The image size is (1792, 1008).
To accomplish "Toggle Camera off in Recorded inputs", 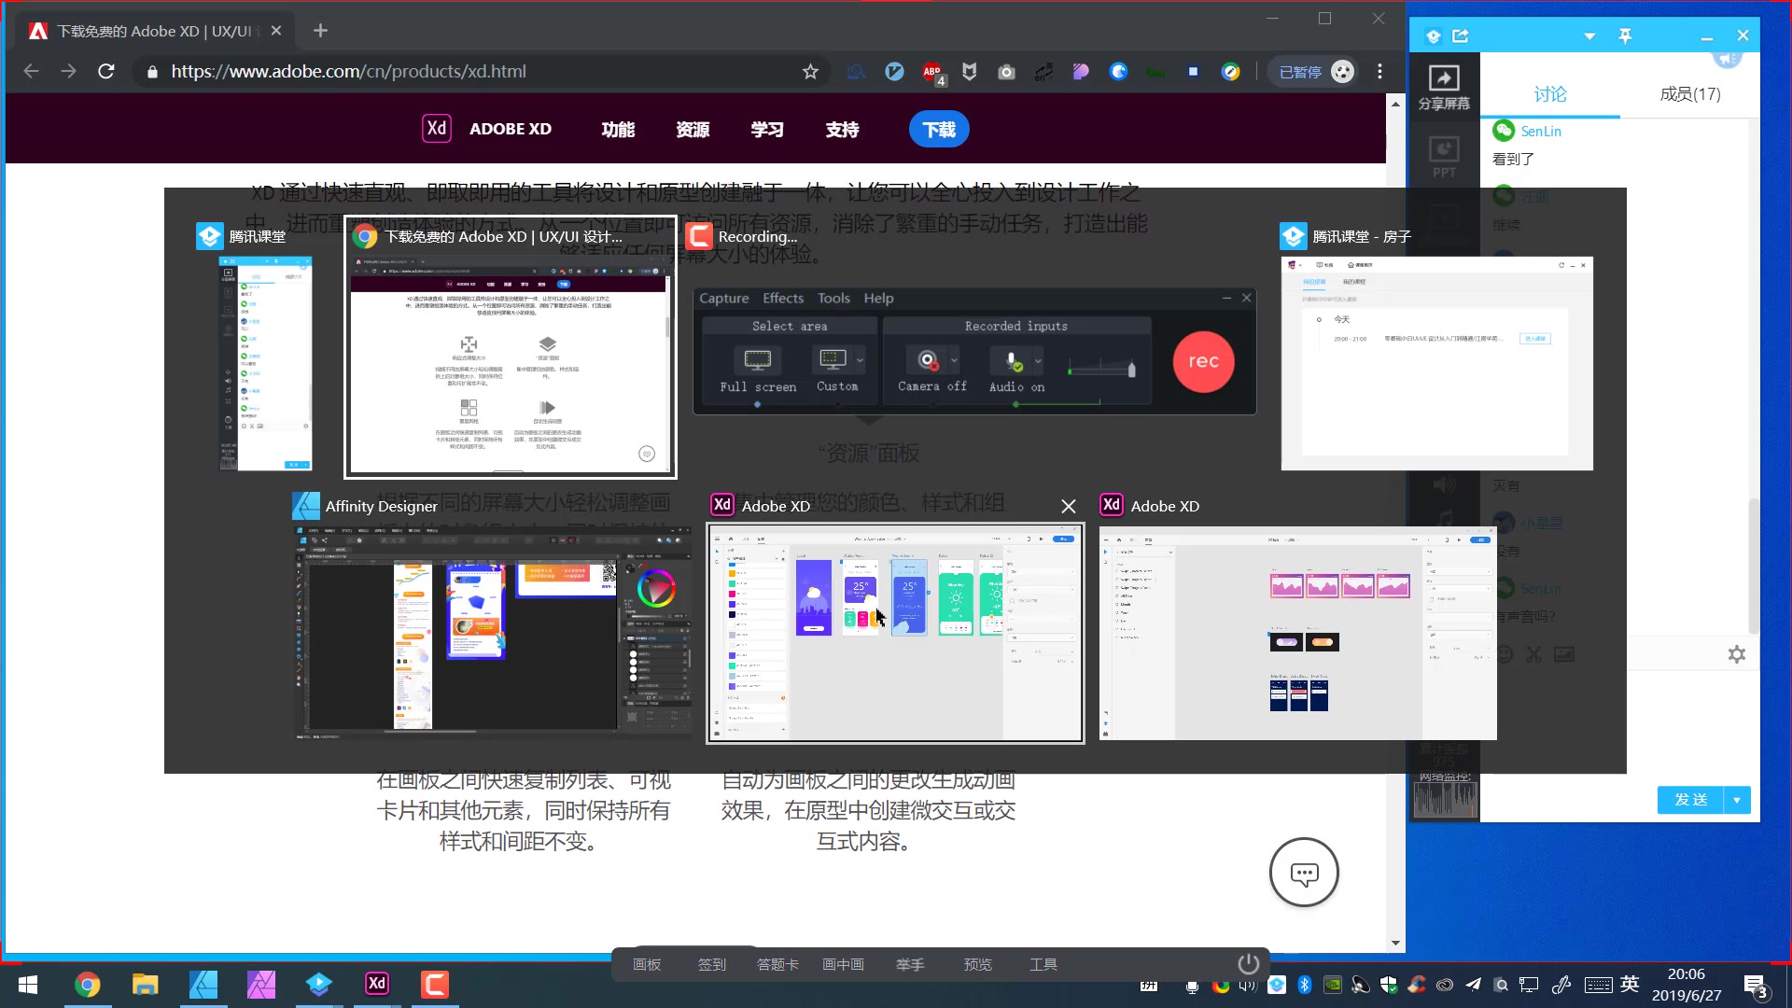I will pyautogui.click(x=927, y=360).
